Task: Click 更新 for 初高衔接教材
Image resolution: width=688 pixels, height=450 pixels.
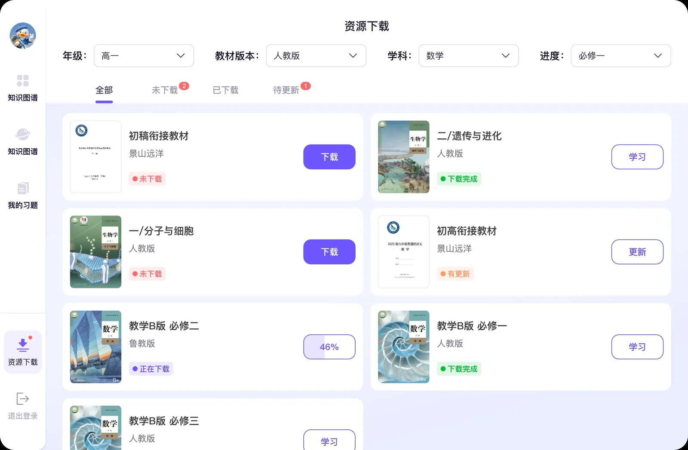Action: [x=637, y=252]
